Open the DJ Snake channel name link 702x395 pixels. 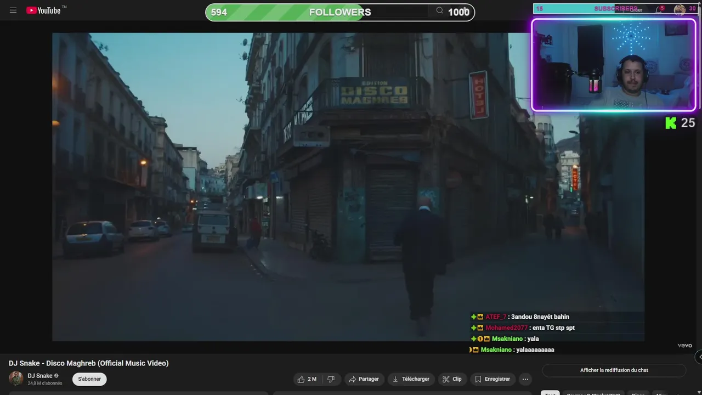pos(40,376)
